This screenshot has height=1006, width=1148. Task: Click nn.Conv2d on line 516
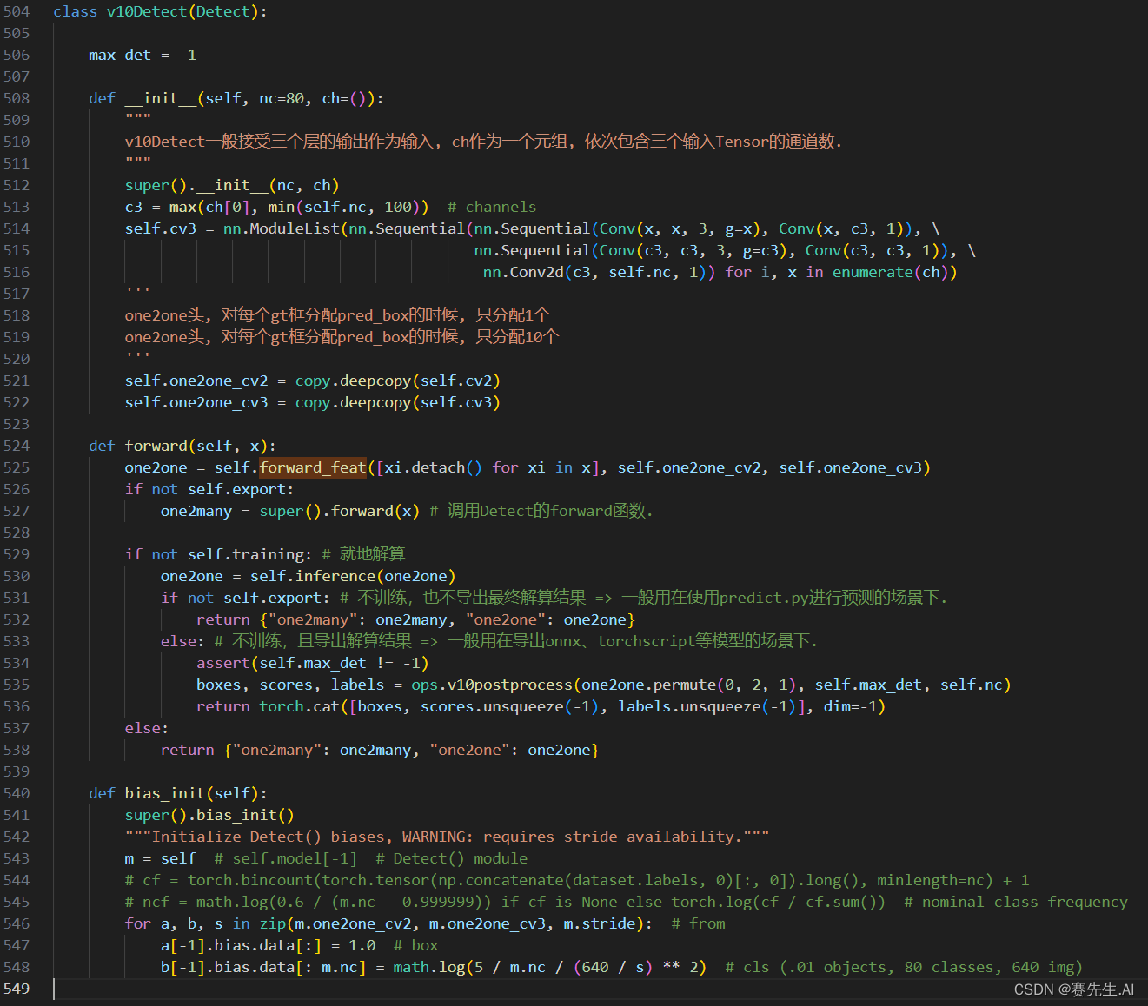[x=523, y=272]
